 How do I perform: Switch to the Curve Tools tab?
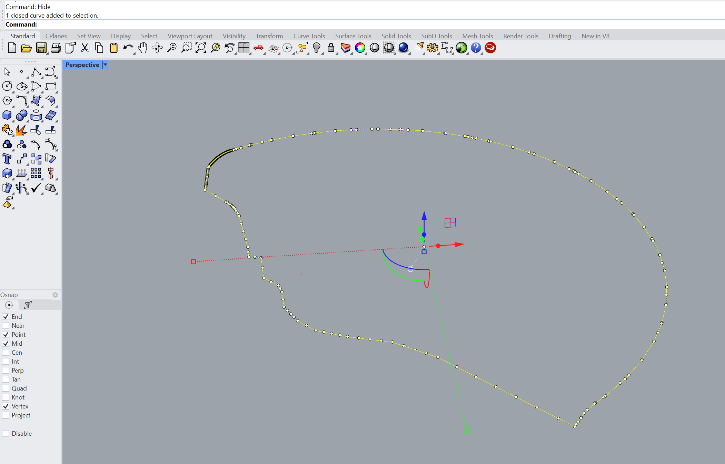click(x=309, y=36)
